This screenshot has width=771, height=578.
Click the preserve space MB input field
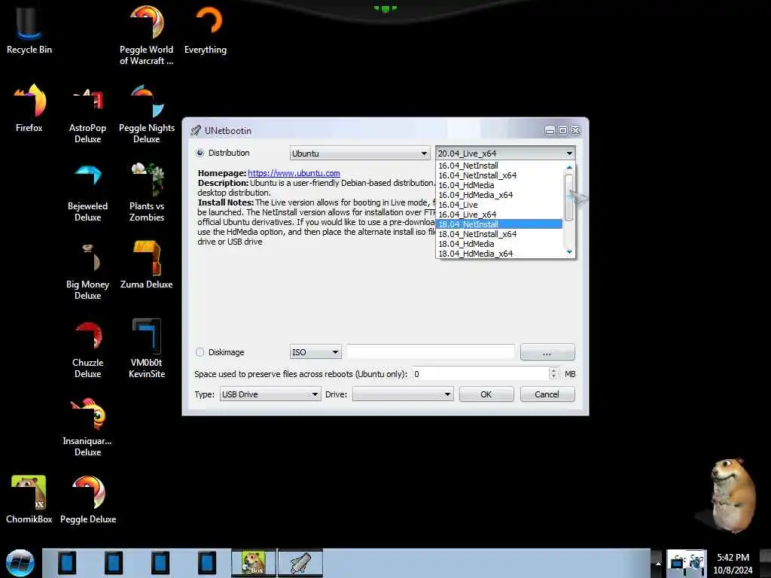point(480,374)
